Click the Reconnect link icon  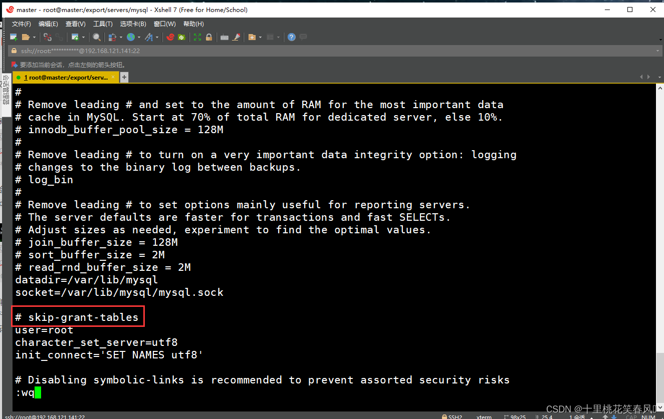[x=59, y=37]
